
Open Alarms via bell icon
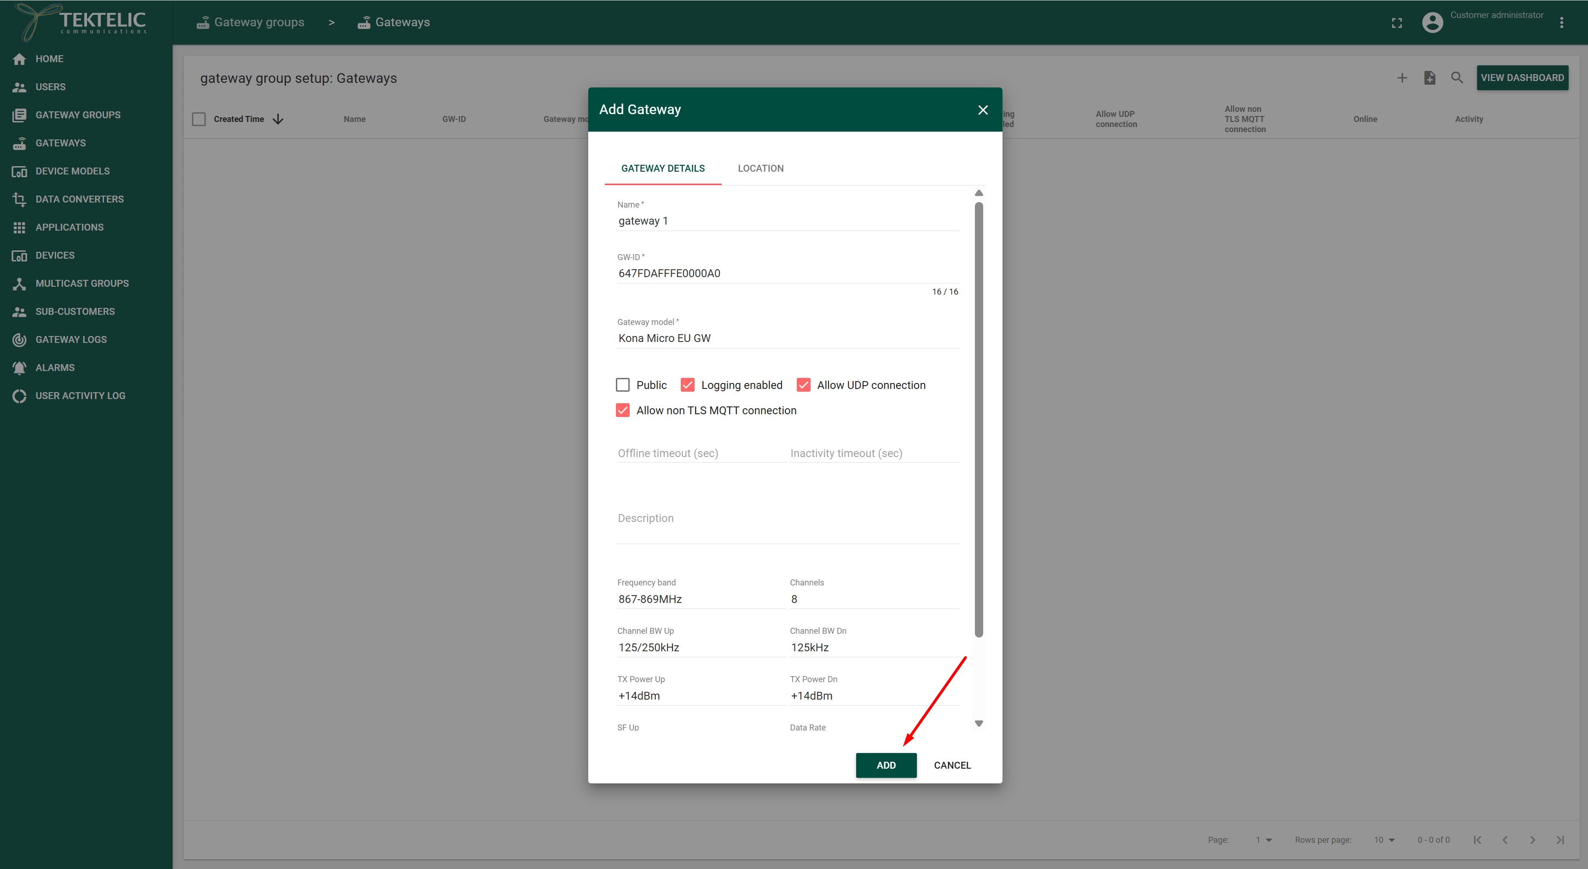coord(19,368)
